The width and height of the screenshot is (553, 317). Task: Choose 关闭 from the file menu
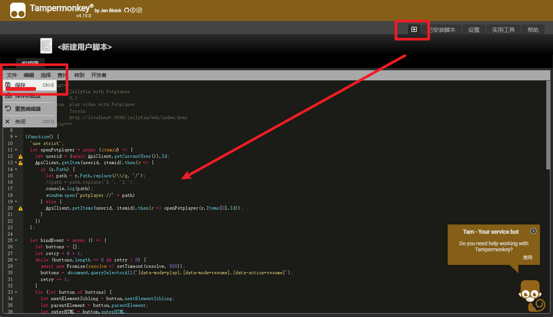tap(30, 121)
